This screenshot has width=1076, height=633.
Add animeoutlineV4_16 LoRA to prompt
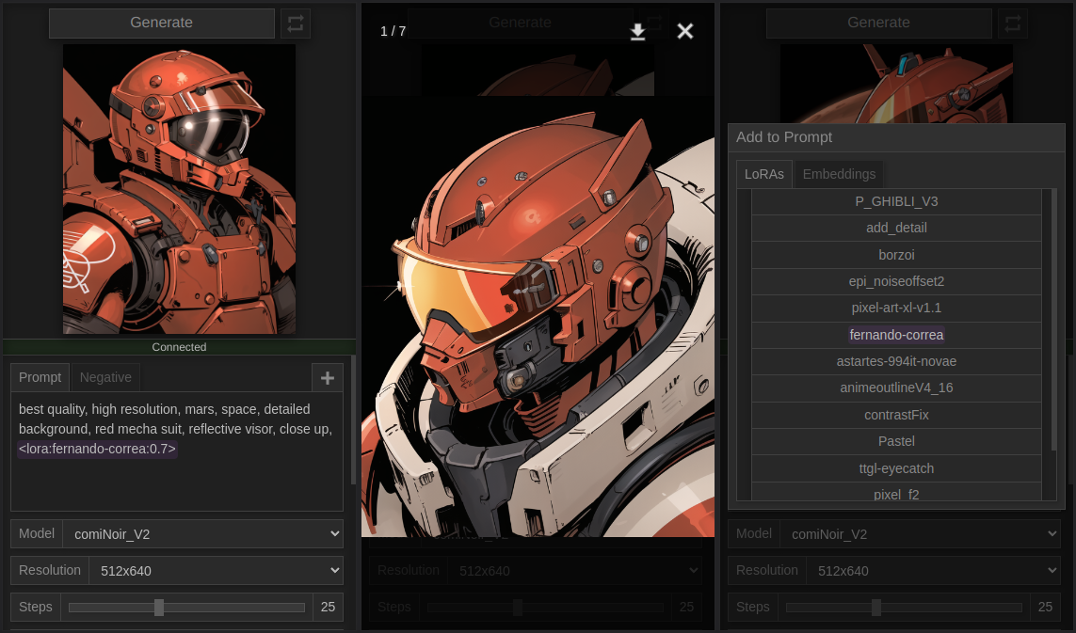(x=896, y=388)
